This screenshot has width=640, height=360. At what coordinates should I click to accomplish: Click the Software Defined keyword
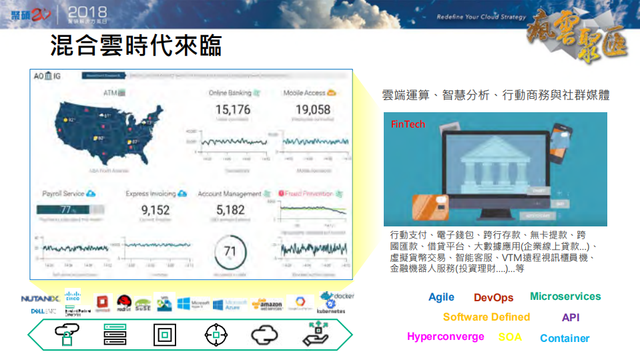487,317
